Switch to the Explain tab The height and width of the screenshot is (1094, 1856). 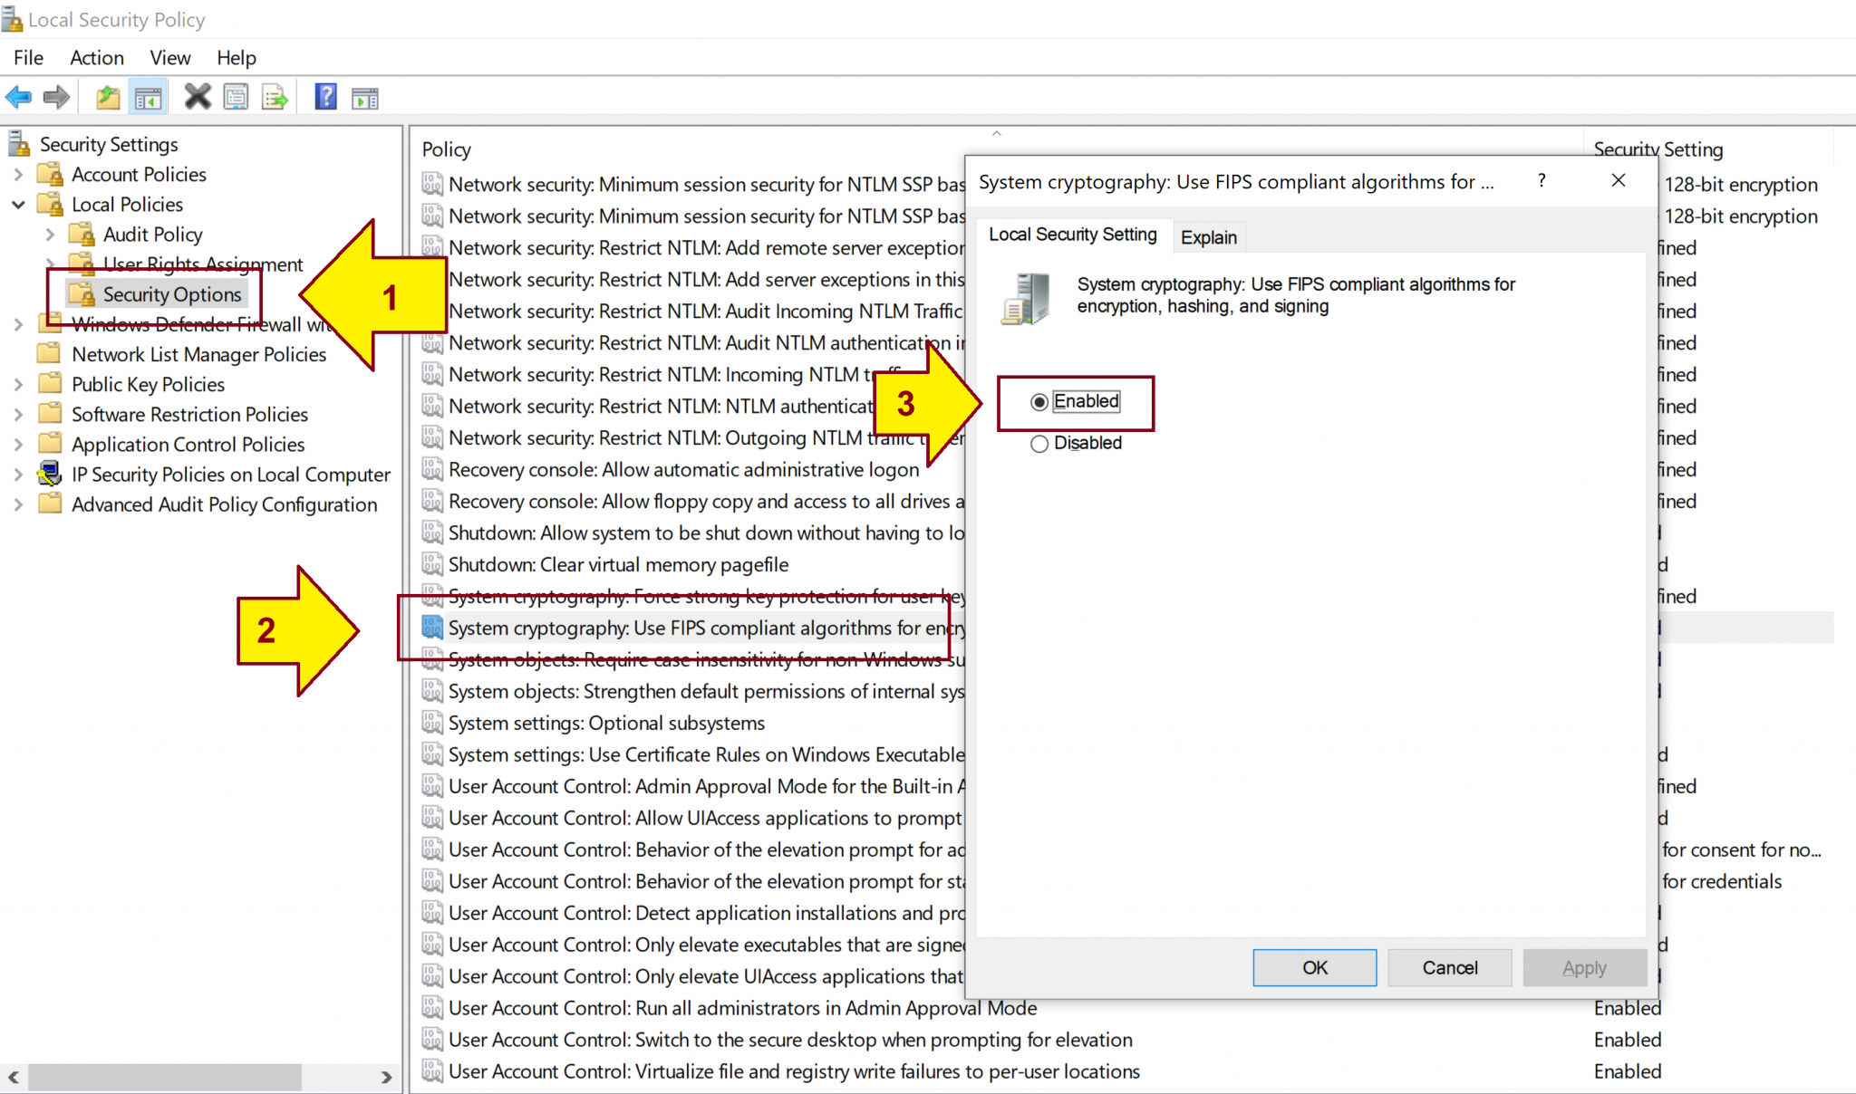(1209, 236)
